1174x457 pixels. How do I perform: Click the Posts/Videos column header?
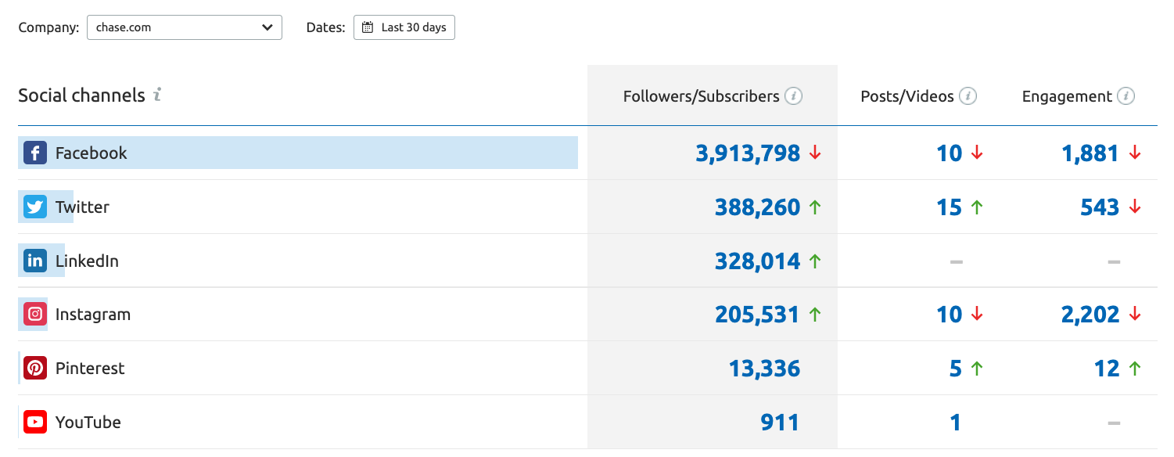click(x=907, y=96)
